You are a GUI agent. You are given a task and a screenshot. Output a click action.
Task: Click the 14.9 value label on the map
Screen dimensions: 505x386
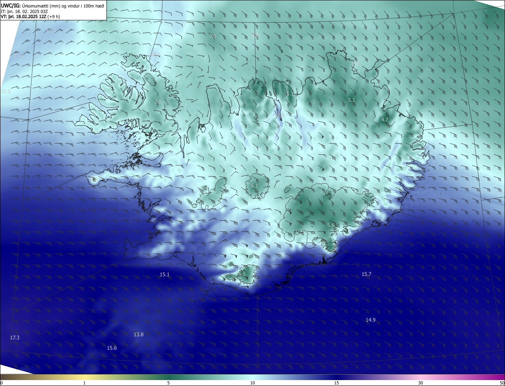coord(370,320)
